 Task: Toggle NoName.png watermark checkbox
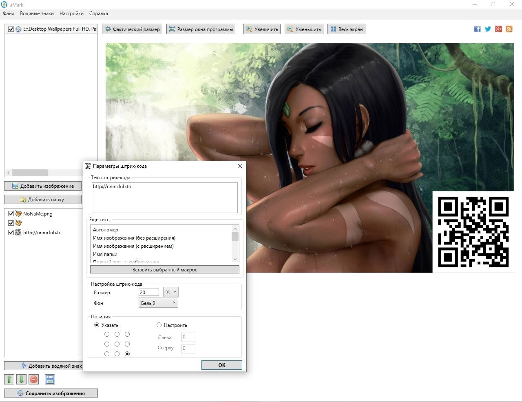11,213
